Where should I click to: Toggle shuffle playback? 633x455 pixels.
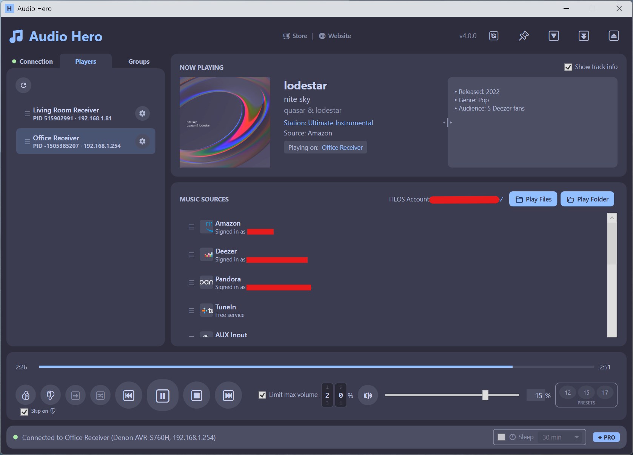pos(100,395)
